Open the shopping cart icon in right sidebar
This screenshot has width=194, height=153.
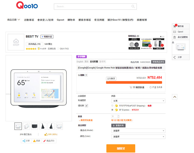tap(175, 26)
